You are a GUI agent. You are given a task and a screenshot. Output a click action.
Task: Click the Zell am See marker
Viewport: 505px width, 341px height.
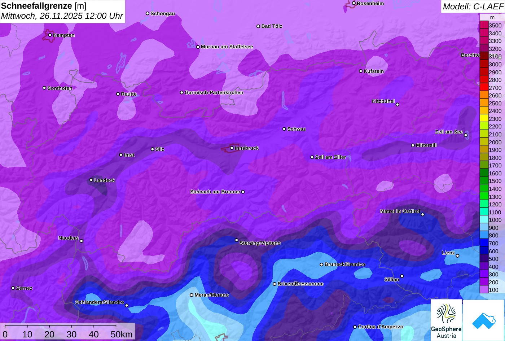pos(466,135)
